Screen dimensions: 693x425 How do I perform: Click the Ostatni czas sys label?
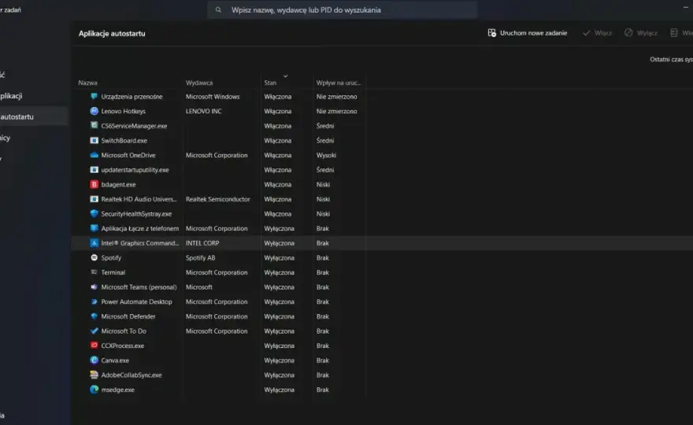tap(671, 59)
